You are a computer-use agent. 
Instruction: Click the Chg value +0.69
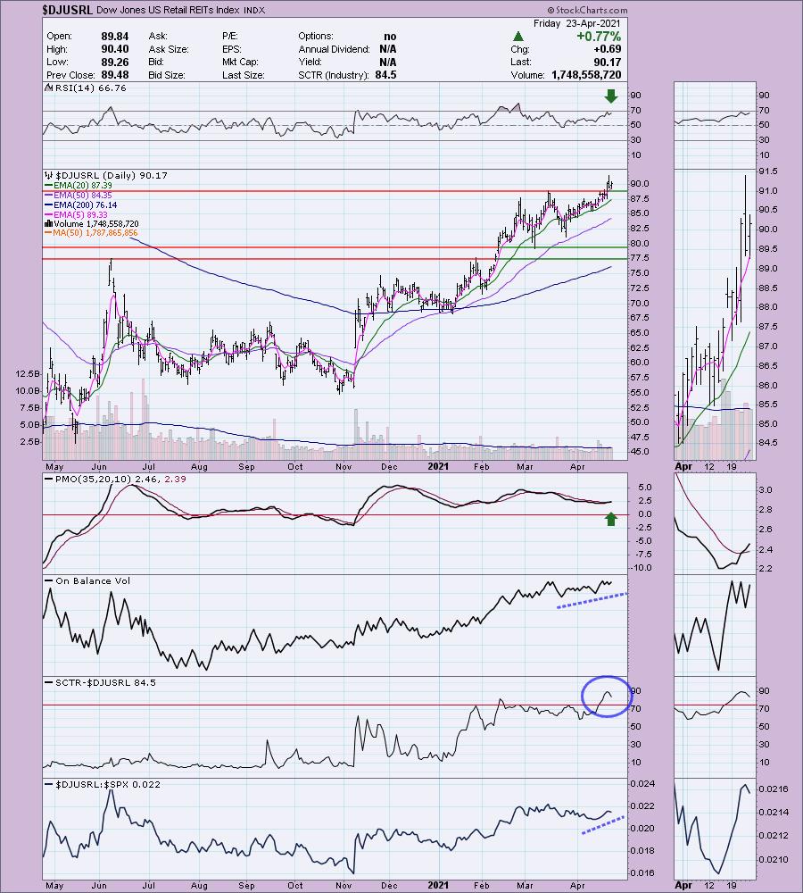pyautogui.click(x=608, y=49)
